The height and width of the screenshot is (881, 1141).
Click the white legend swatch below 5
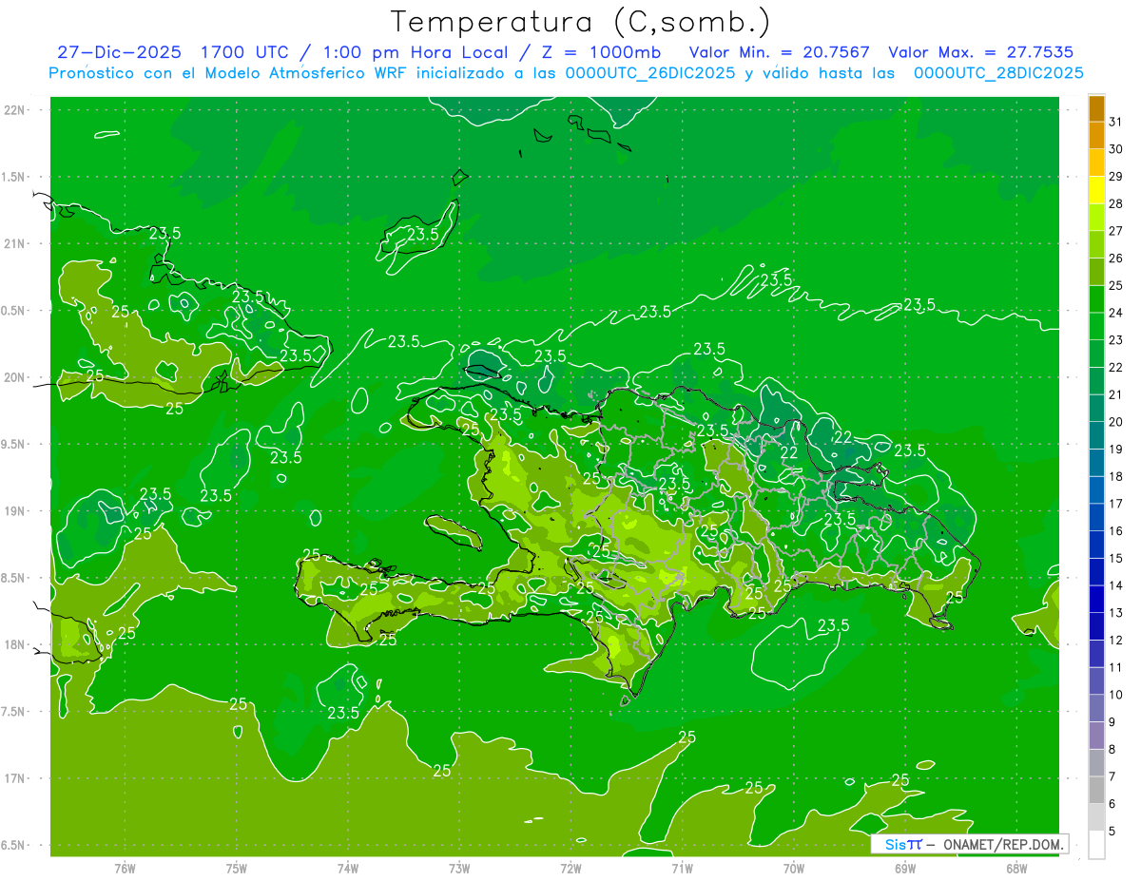pyautogui.click(x=1096, y=844)
